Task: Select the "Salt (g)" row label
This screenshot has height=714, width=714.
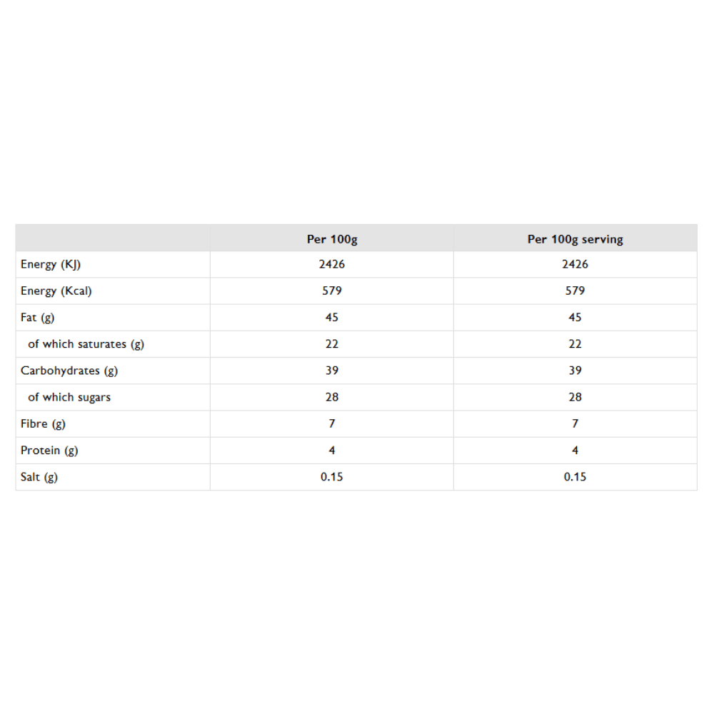Action: pos(39,477)
